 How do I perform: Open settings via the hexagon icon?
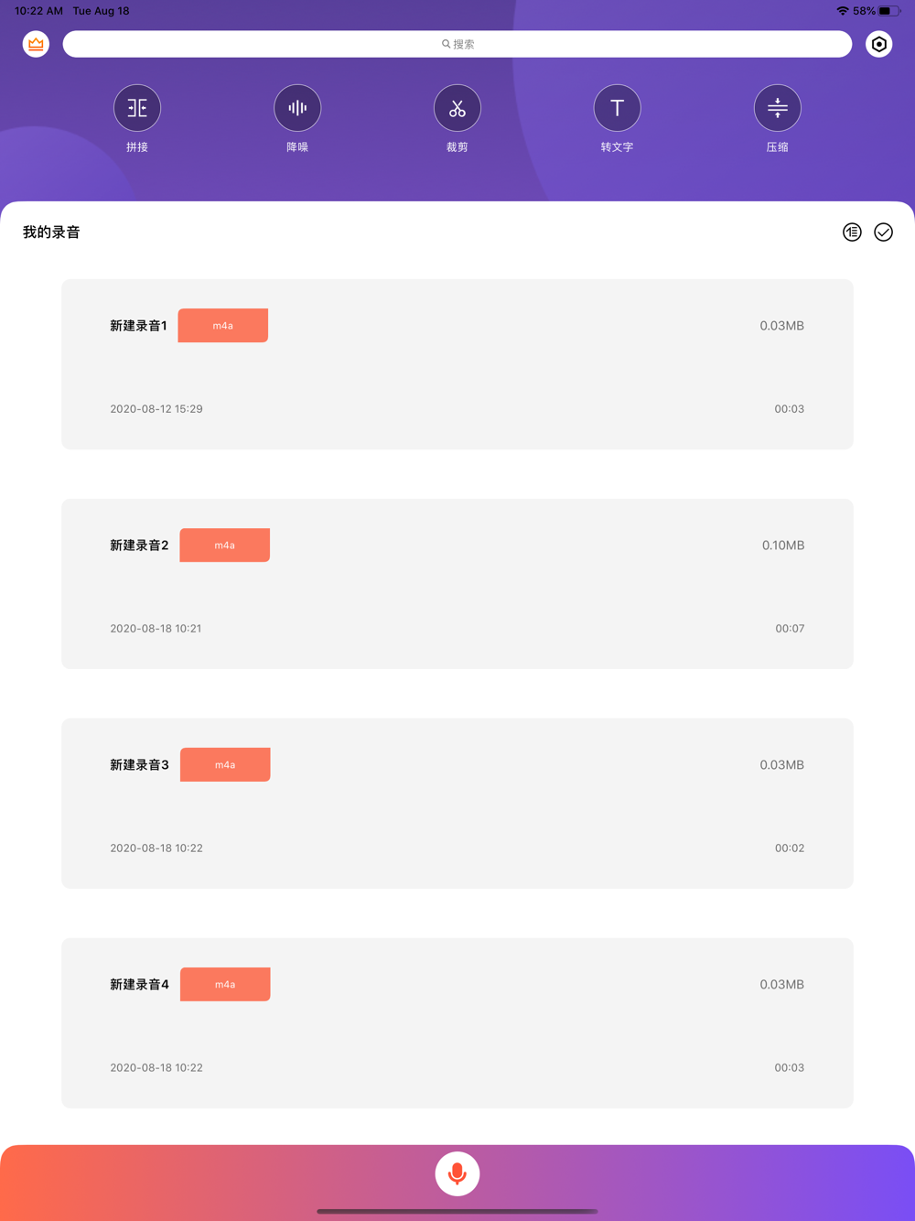tap(878, 44)
